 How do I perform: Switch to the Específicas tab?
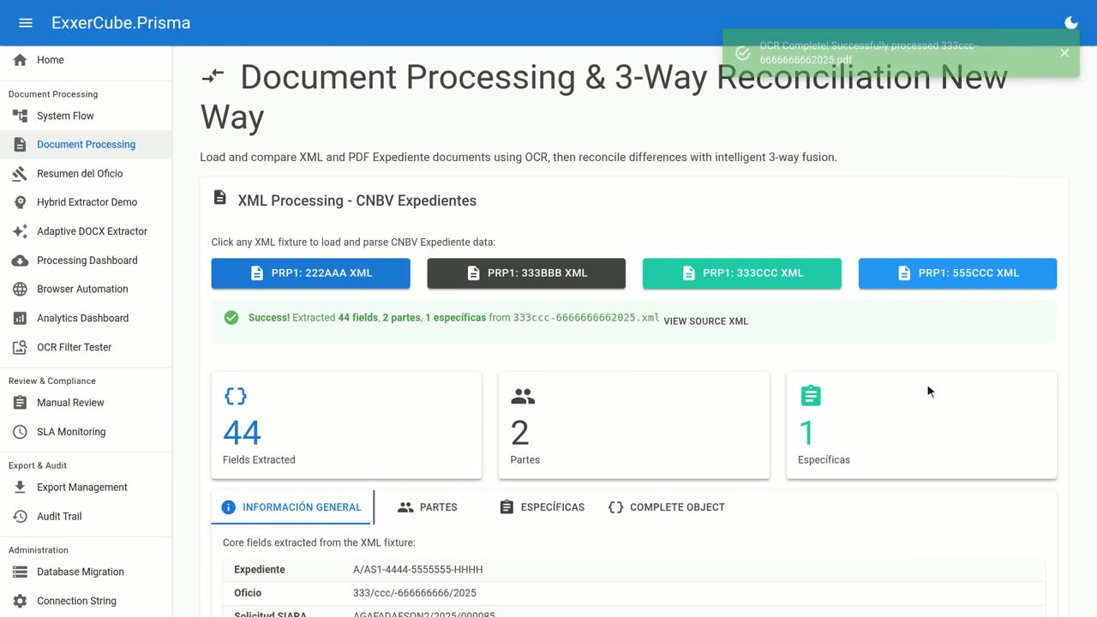pos(542,507)
